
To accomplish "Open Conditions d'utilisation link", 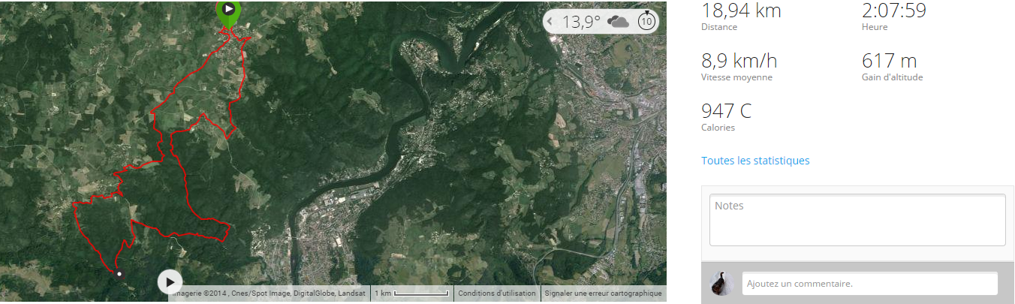I will (x=497, y=293).
